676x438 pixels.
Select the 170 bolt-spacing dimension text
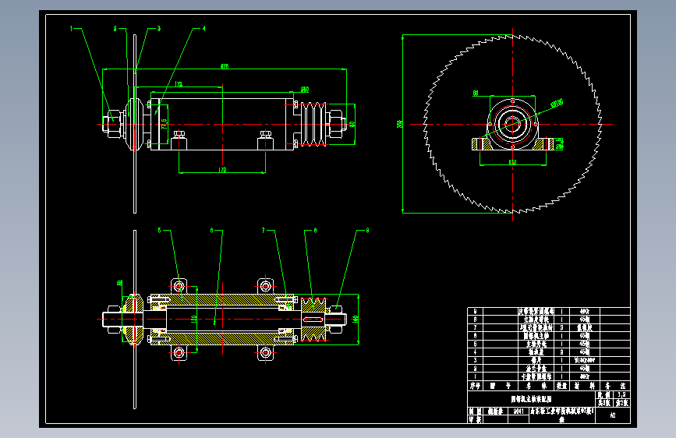[x=222, y=170]
